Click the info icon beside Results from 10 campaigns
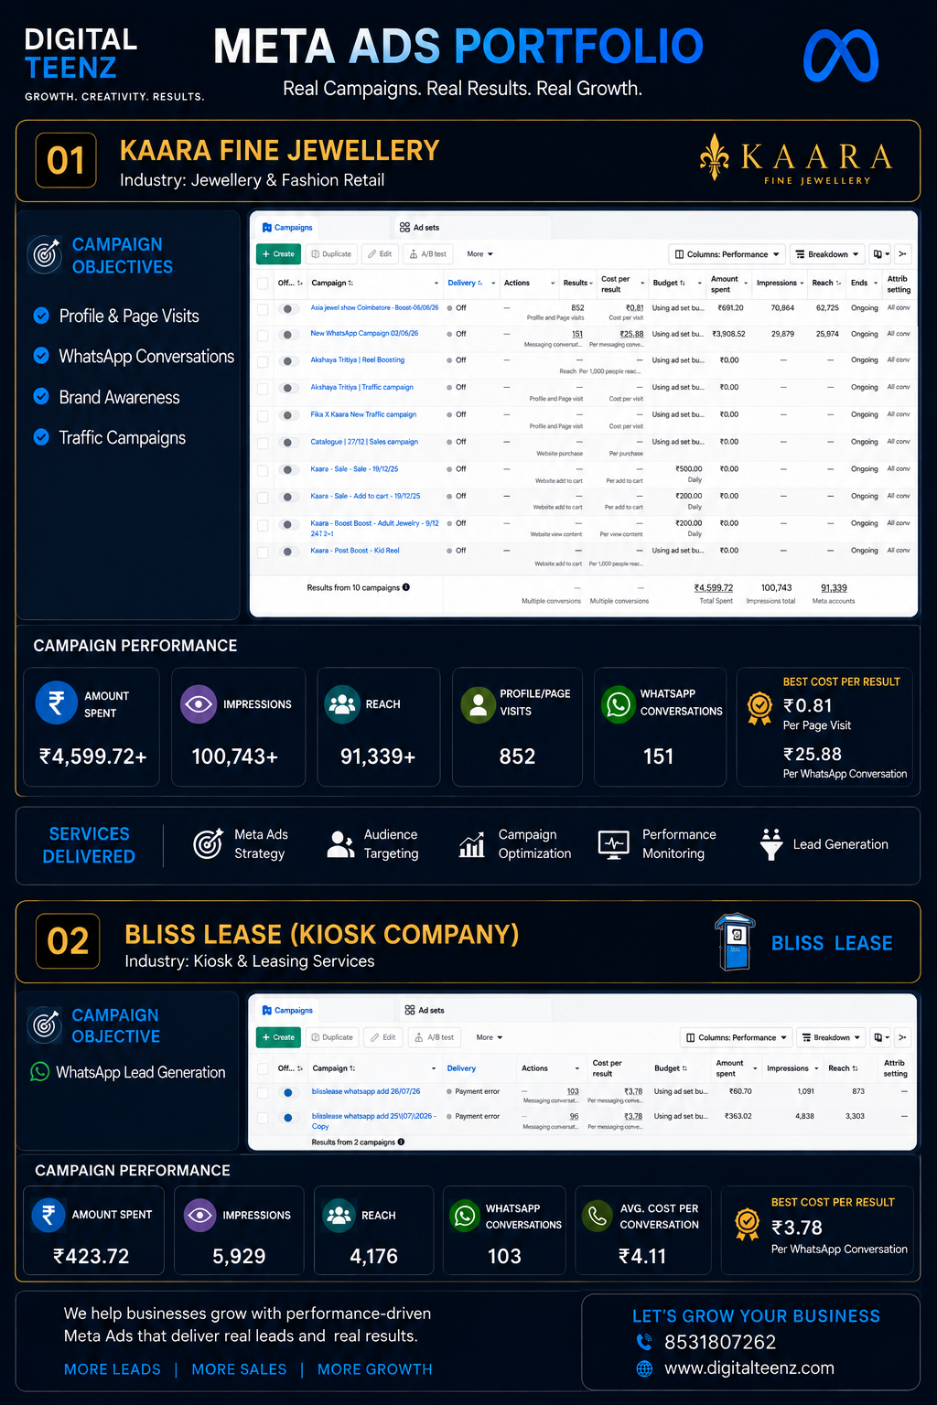Viewport: 937px width, 1405px height. (x=406, y=587)
